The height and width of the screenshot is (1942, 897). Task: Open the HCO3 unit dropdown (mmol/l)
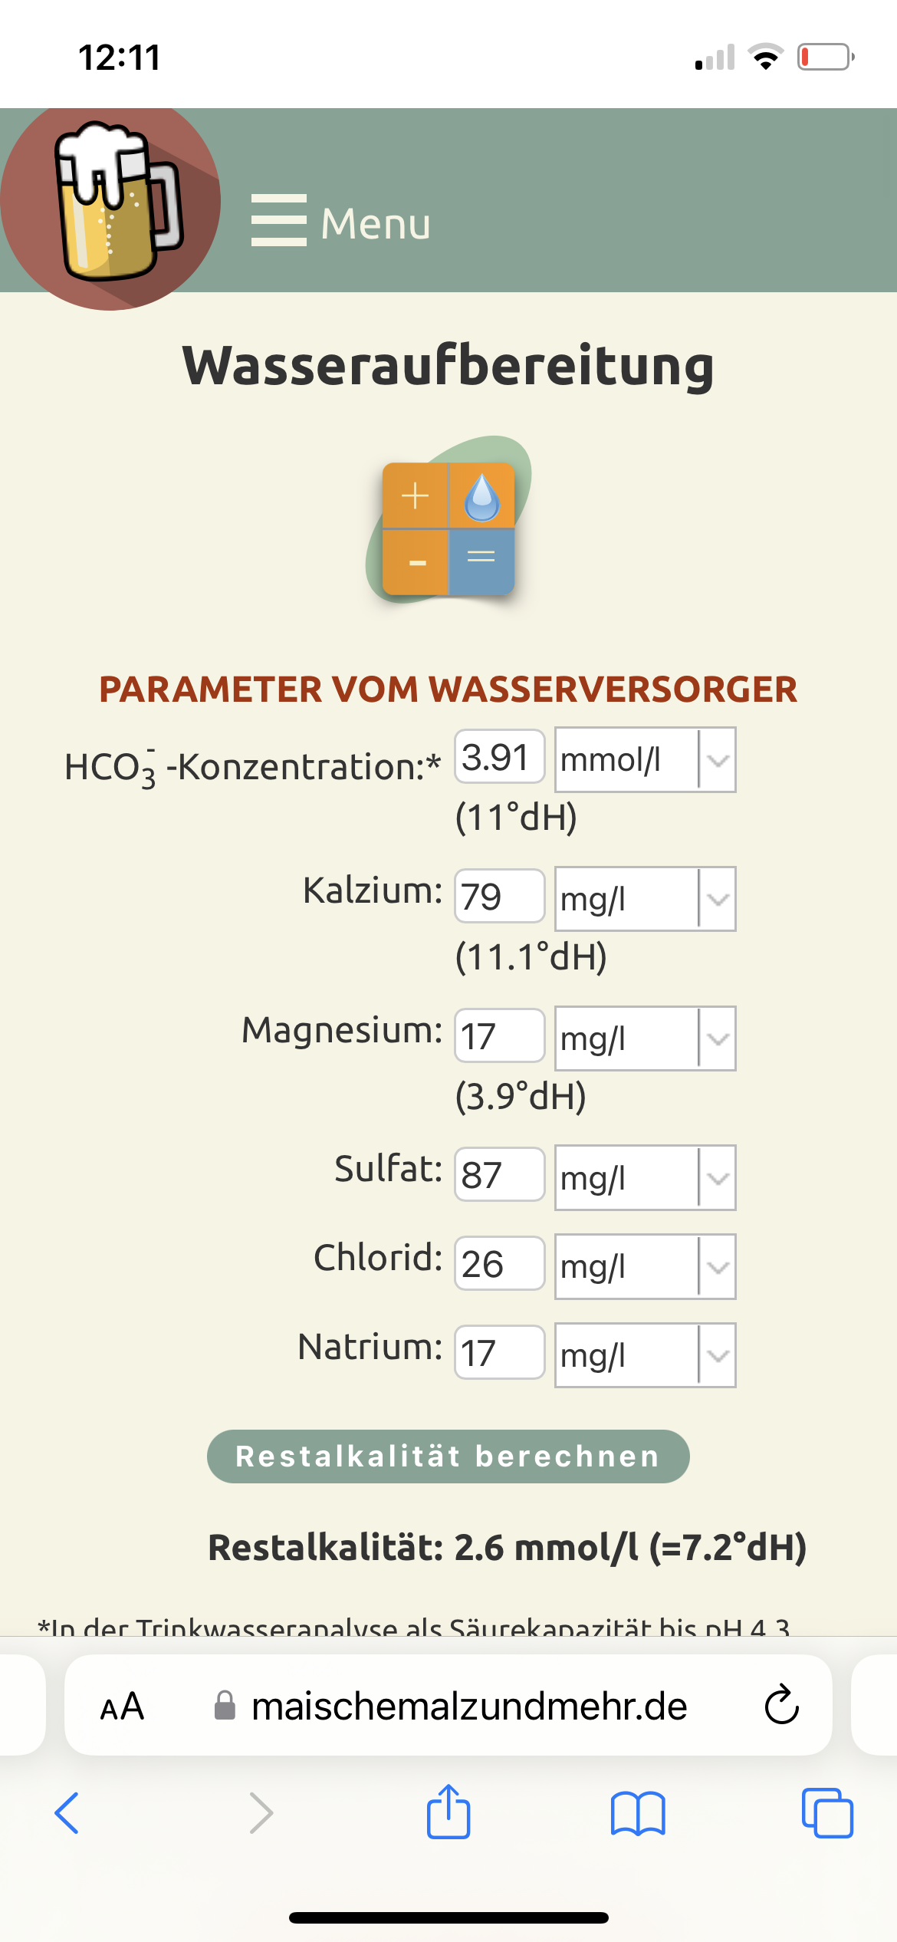coord(645,759)
